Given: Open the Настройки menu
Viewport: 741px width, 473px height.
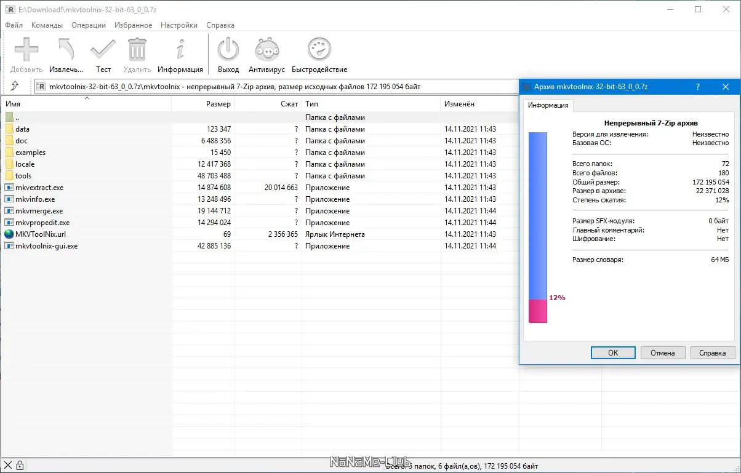Looking at the screenshot, I should 179,25.
